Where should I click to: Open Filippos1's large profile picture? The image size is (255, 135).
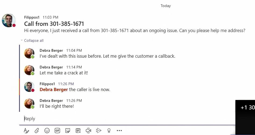click(9, 20)
